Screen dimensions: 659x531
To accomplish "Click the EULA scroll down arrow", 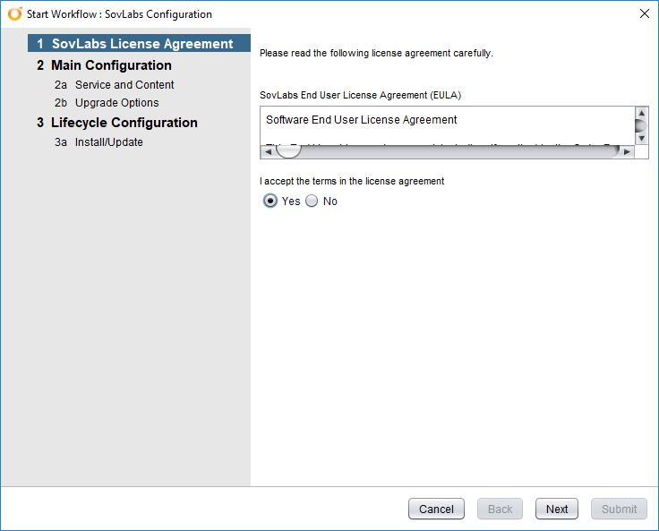I will click(641, 138).
